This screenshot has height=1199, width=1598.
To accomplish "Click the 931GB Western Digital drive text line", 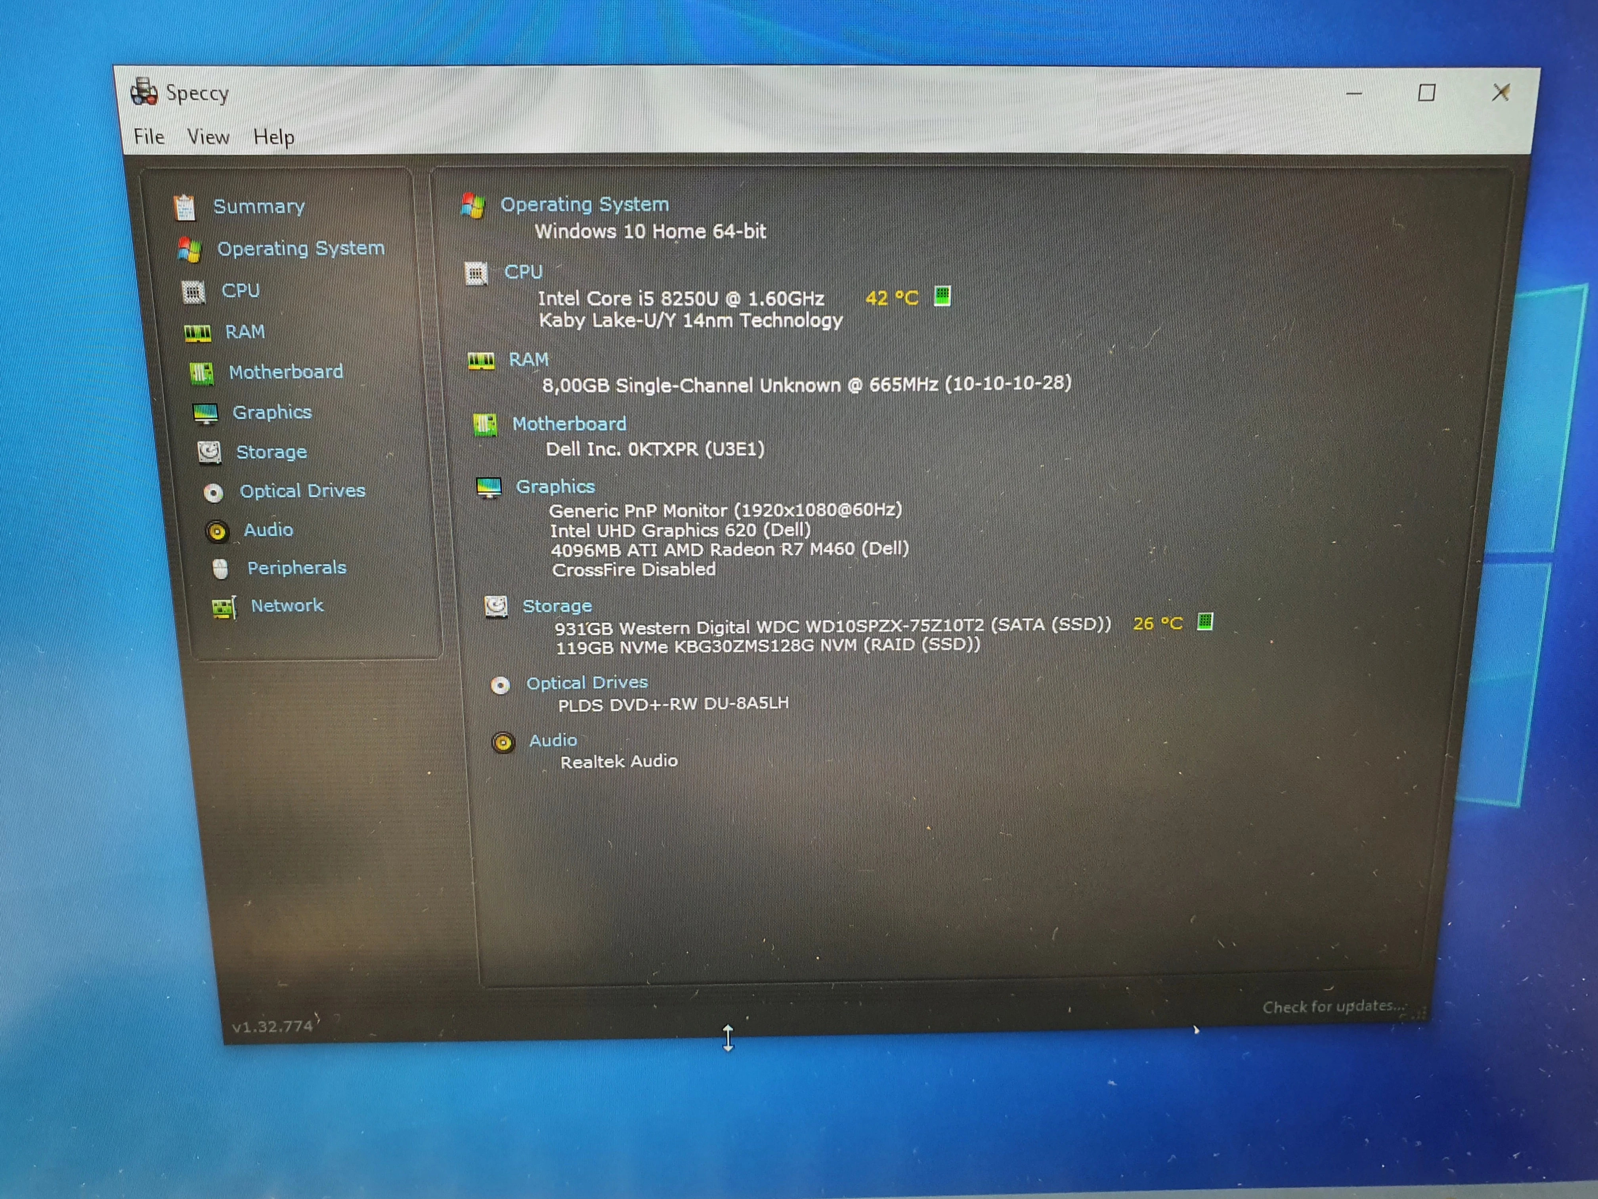I will point(833,626).
